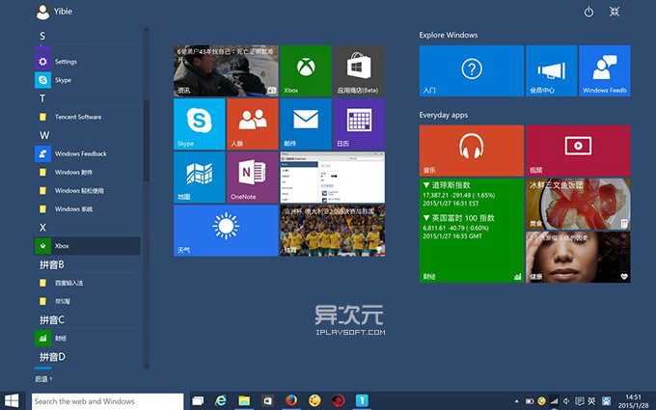Click the app list scrollbar
The image size is (656, 410).
146,141
